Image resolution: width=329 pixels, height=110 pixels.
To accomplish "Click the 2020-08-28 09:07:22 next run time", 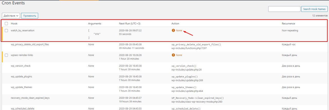I will (130, 31).
